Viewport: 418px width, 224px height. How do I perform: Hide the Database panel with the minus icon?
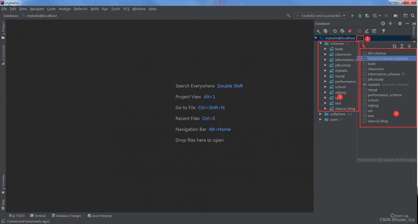coord(407,24)
